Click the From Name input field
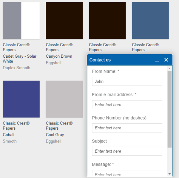The image size is (179, 178). pos(127,81)
